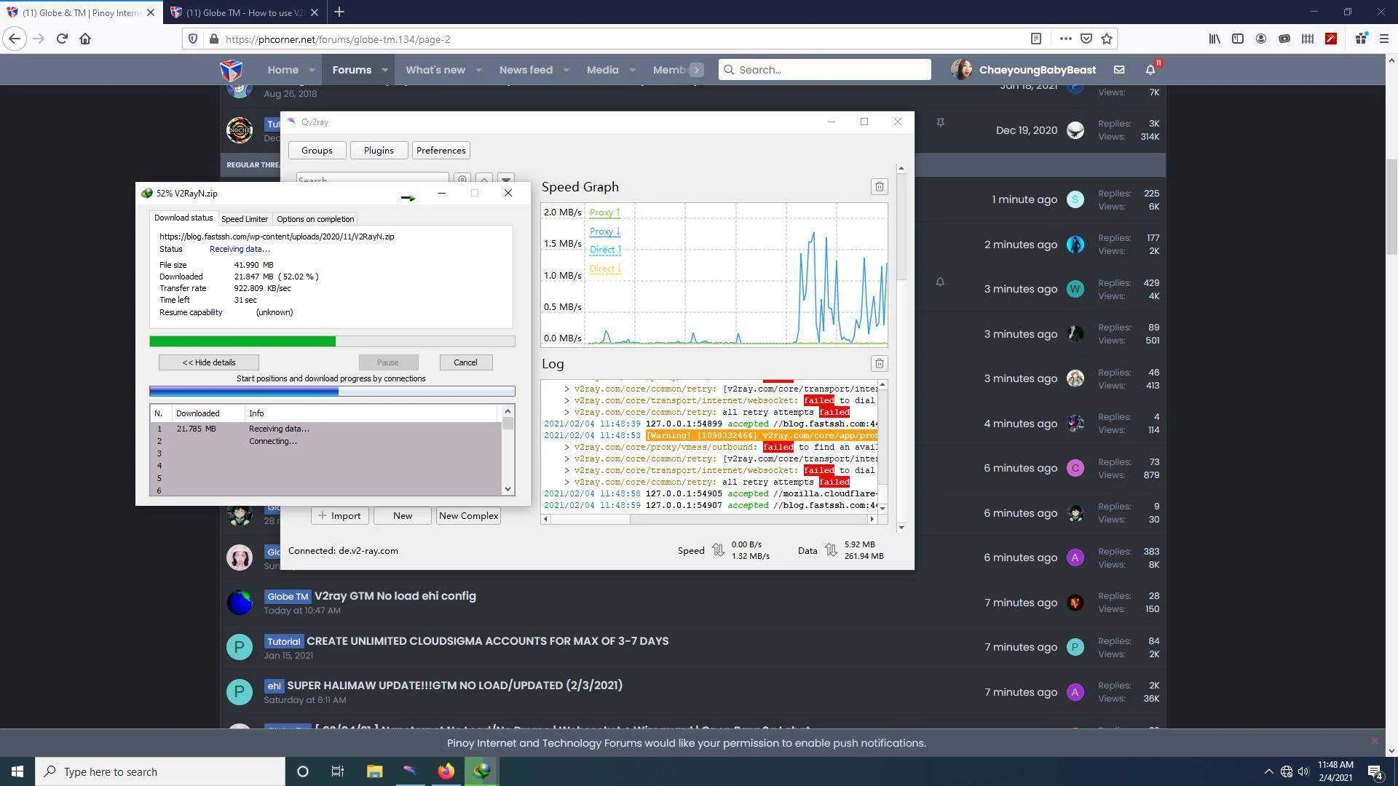
Task: Open thread V2ray GTM No load ehi config
Action: [395, 596]
